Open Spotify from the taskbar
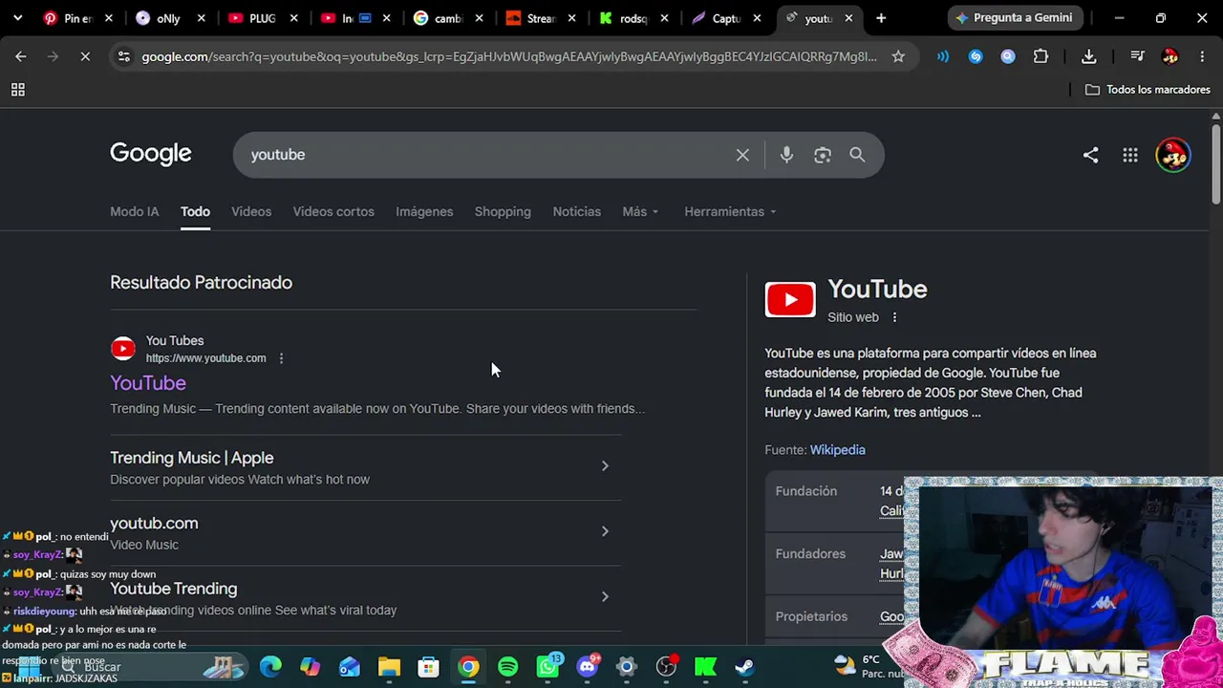 (507, 666)
